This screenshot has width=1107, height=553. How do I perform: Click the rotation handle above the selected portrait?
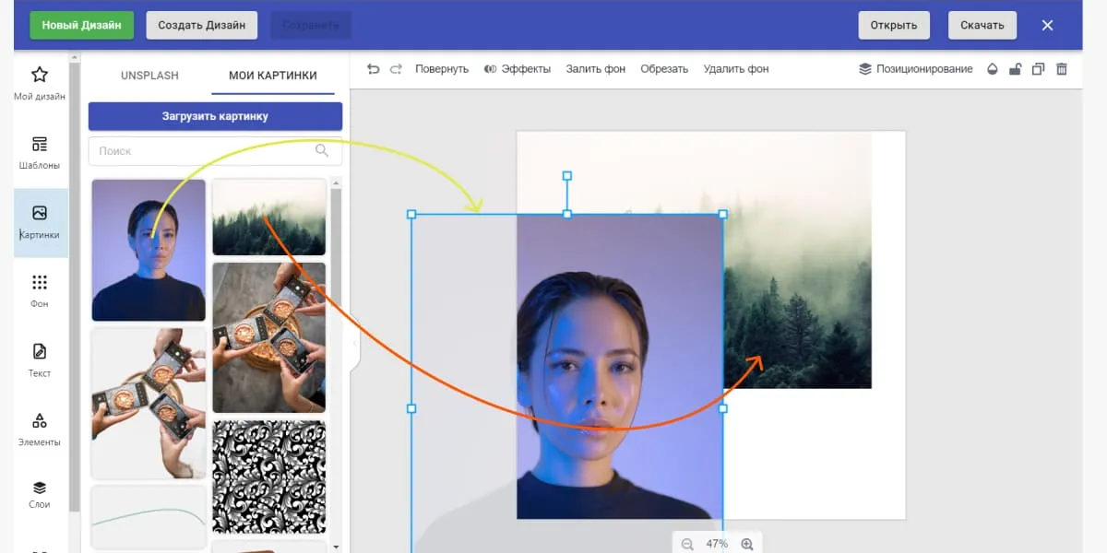point(567,175)
